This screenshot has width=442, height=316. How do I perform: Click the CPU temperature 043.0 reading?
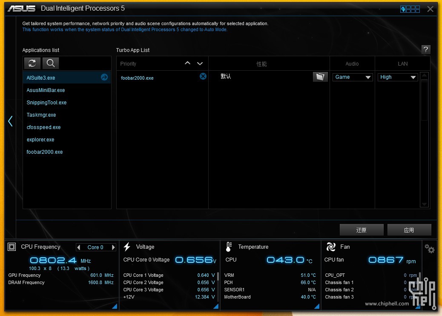pos(290,260)
